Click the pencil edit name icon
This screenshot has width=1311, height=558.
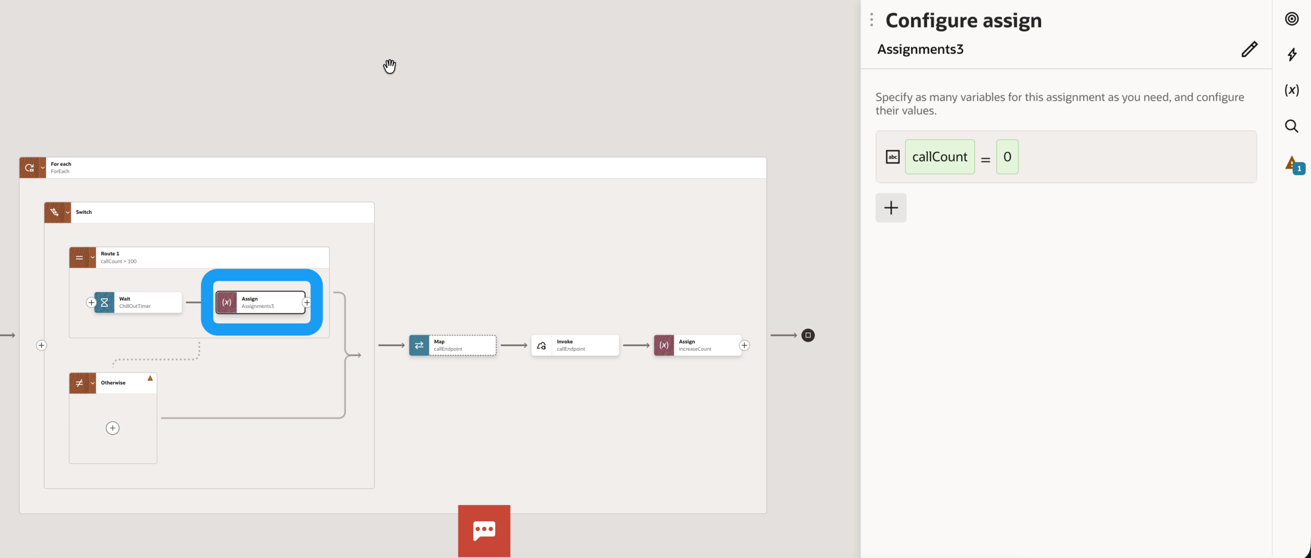1249,49
